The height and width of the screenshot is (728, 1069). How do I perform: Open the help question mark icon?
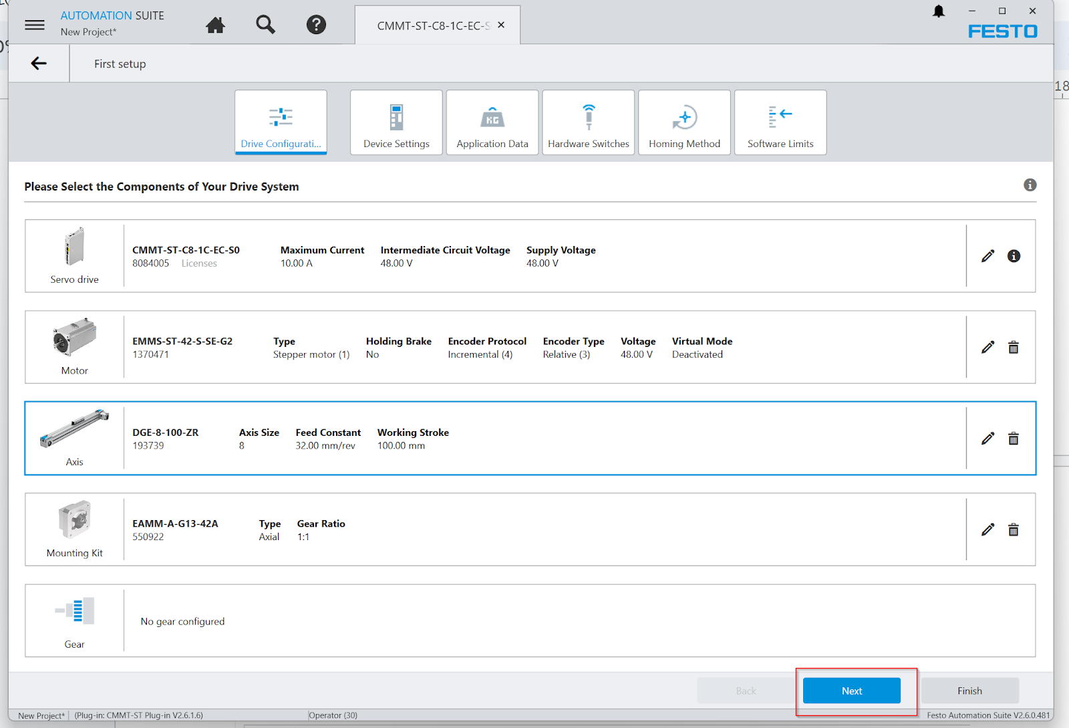316,25
